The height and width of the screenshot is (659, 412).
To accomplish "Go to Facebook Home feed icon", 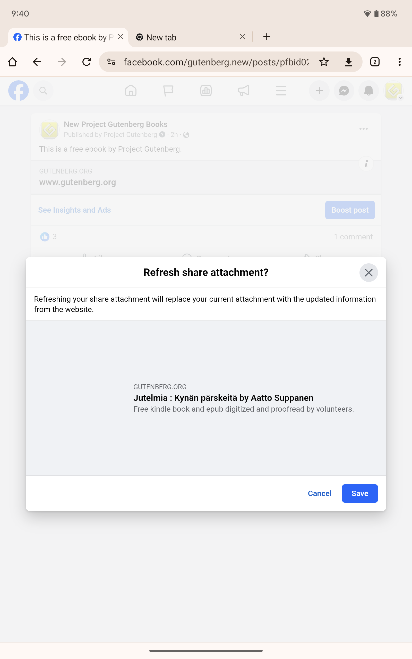I will pyautogui.click(x=131, y=91).
